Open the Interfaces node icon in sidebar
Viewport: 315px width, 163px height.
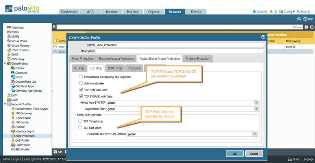[9, 27]
